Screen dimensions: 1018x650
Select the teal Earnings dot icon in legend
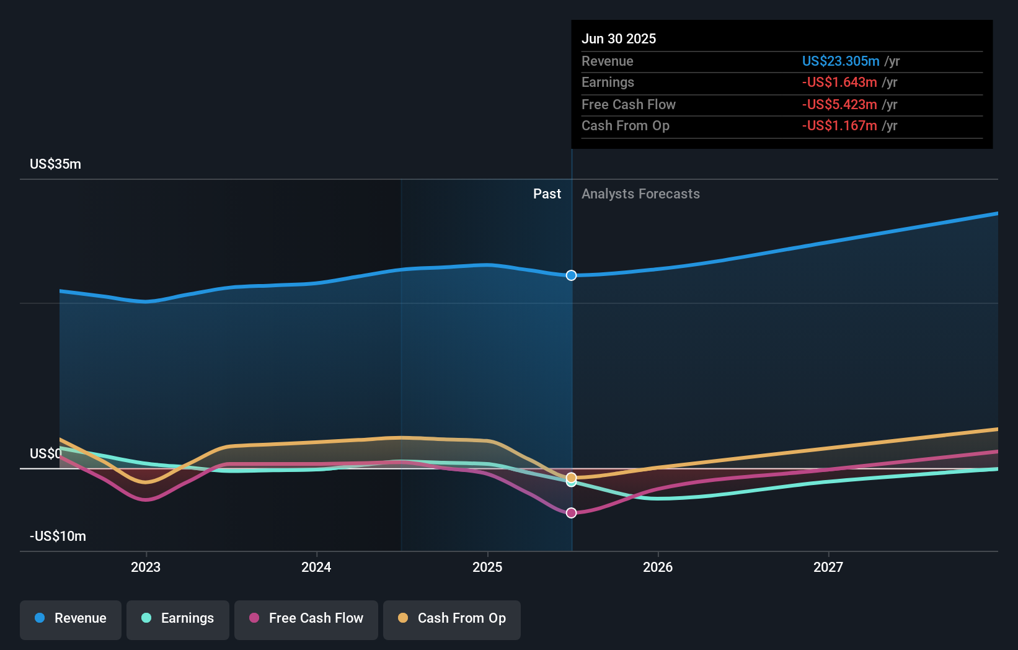point(145,618)
